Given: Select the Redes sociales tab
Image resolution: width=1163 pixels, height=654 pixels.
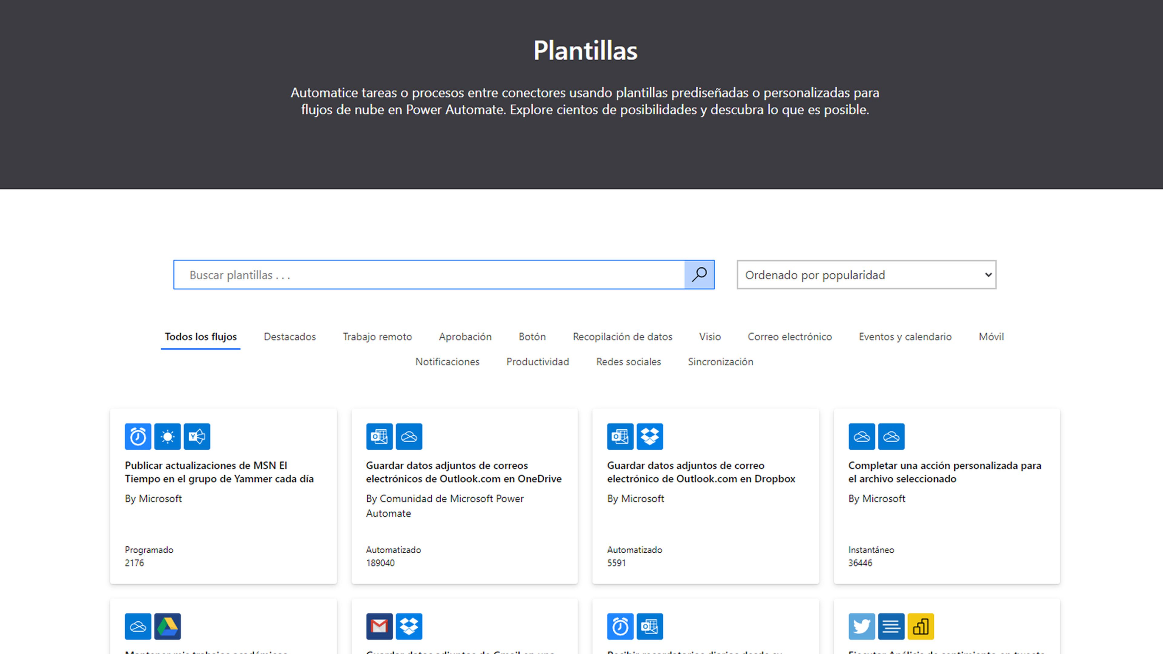Looking at the screenshot, I should pyautogui.click(x=628, y=362).
